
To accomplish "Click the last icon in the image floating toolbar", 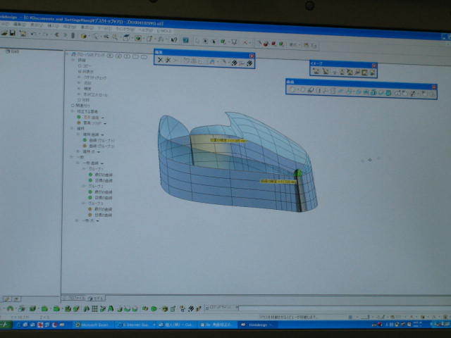I will tap(372, 73).
